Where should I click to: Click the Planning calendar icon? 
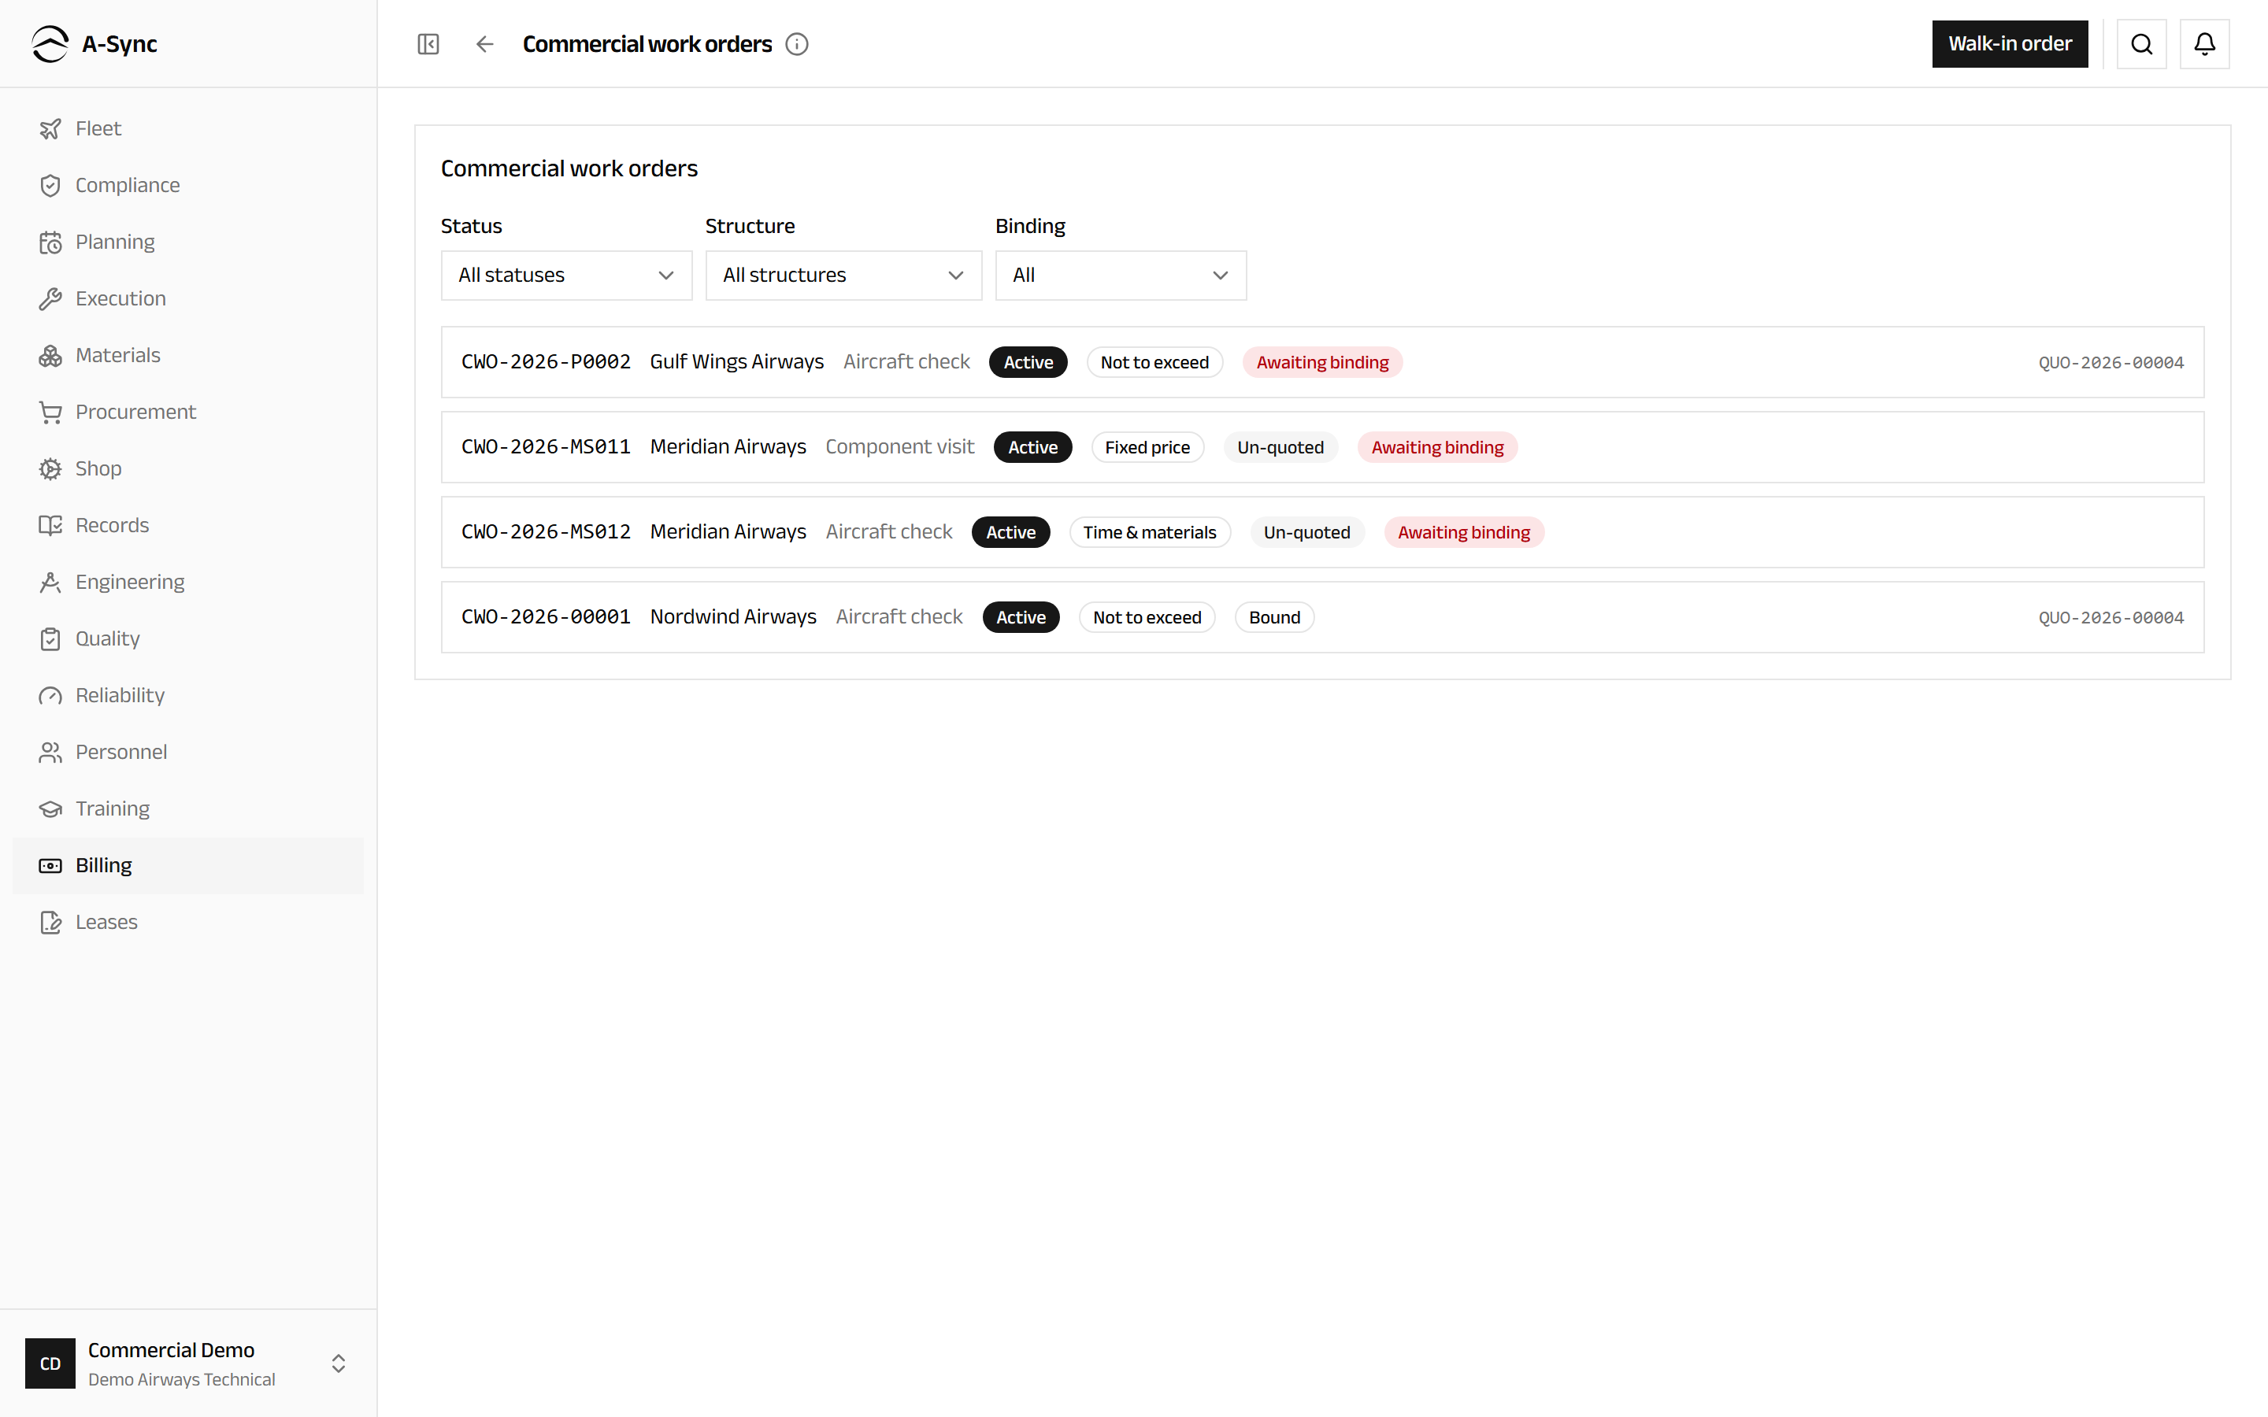click(50, 242)
